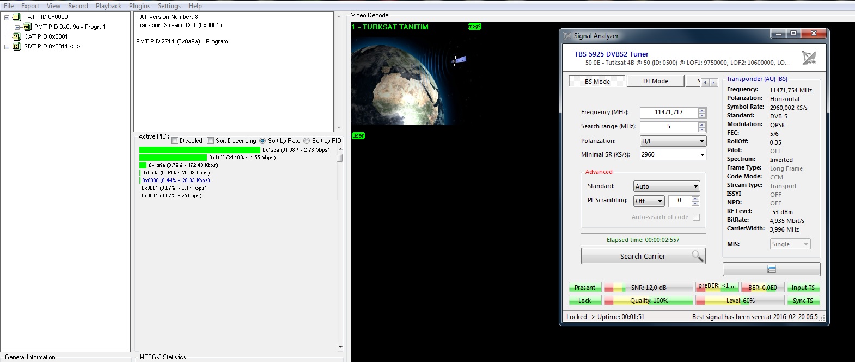
Task: Click the magnifier icon on Search Carrier
Action: tap(697, 256)
